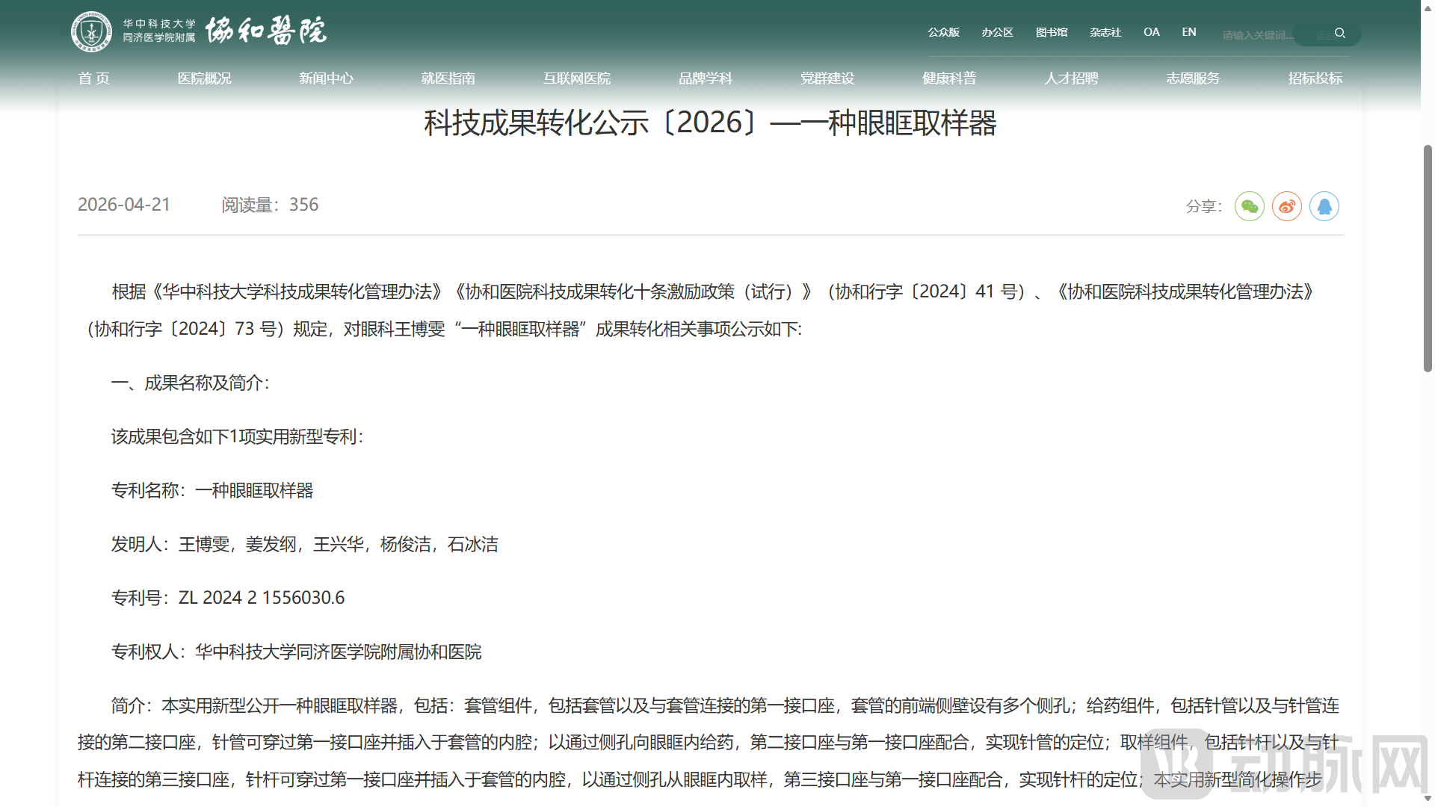Click the heading 一、成果名称及简介

(191, 383)
